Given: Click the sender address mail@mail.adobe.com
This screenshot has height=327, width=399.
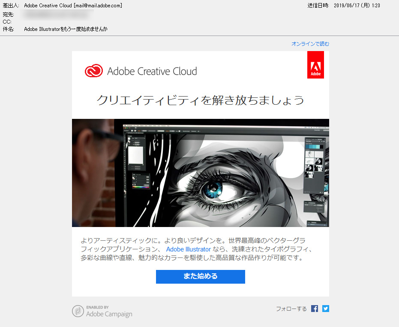Looking at the screenshot, I should click(x=98, y=6).
